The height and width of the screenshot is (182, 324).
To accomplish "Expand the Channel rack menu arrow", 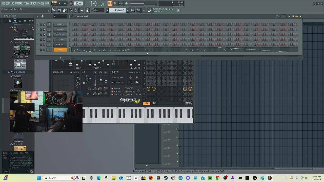I will coord(38,16).
